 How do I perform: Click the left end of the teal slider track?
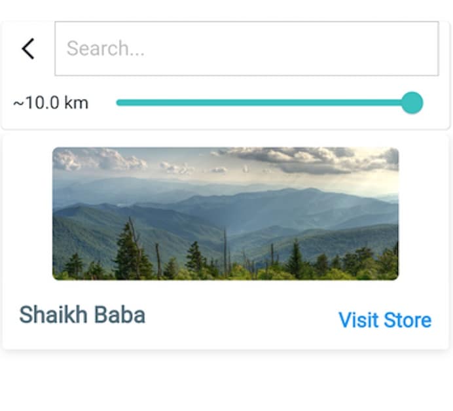(120, 103)
